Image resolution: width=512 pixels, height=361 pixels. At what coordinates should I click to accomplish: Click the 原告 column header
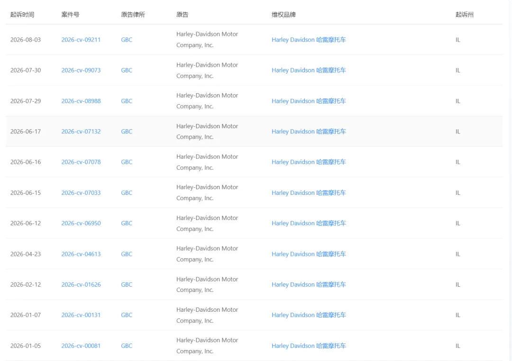coord(182,15)
